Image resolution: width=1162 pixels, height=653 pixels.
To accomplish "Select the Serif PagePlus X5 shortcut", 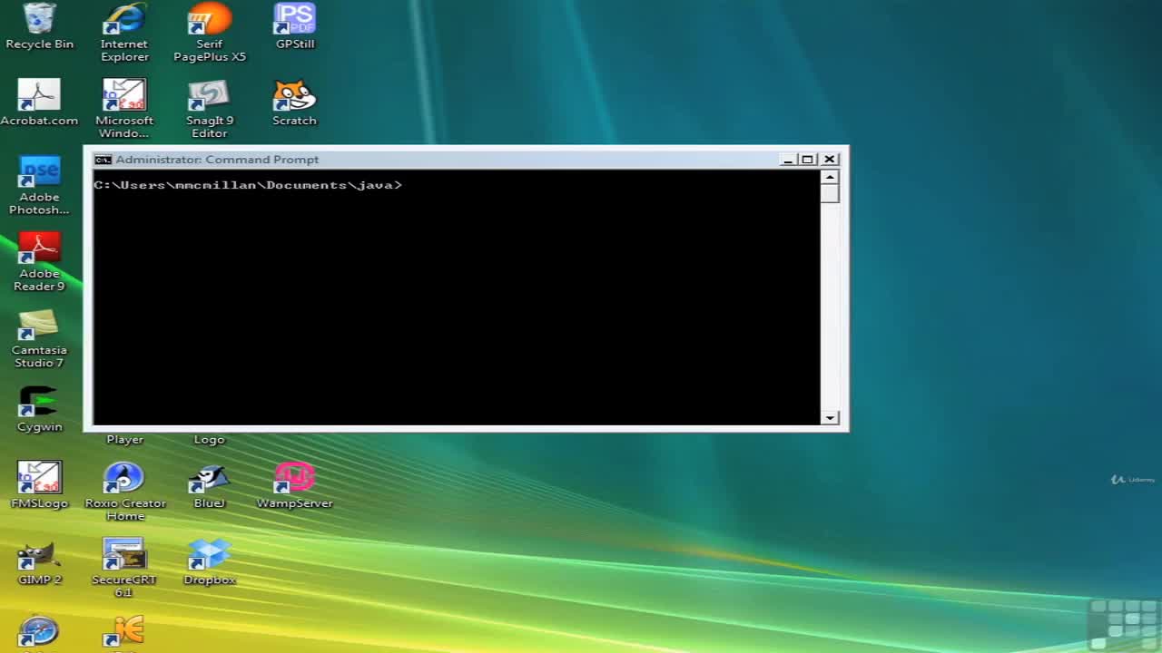I will [210, 33].
